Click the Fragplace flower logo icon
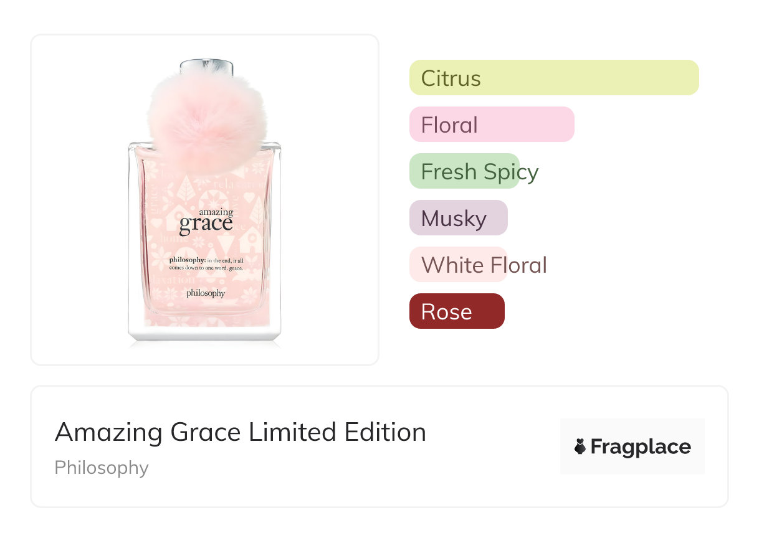Image resolution: width=759 pixels, height=538 pixels. tap(580, 446)
